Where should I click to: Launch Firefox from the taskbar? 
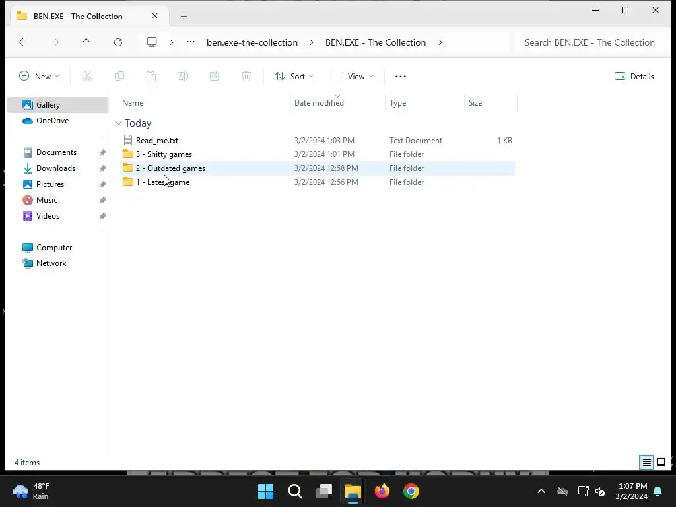pyautogui.click(x=382, y=491)
